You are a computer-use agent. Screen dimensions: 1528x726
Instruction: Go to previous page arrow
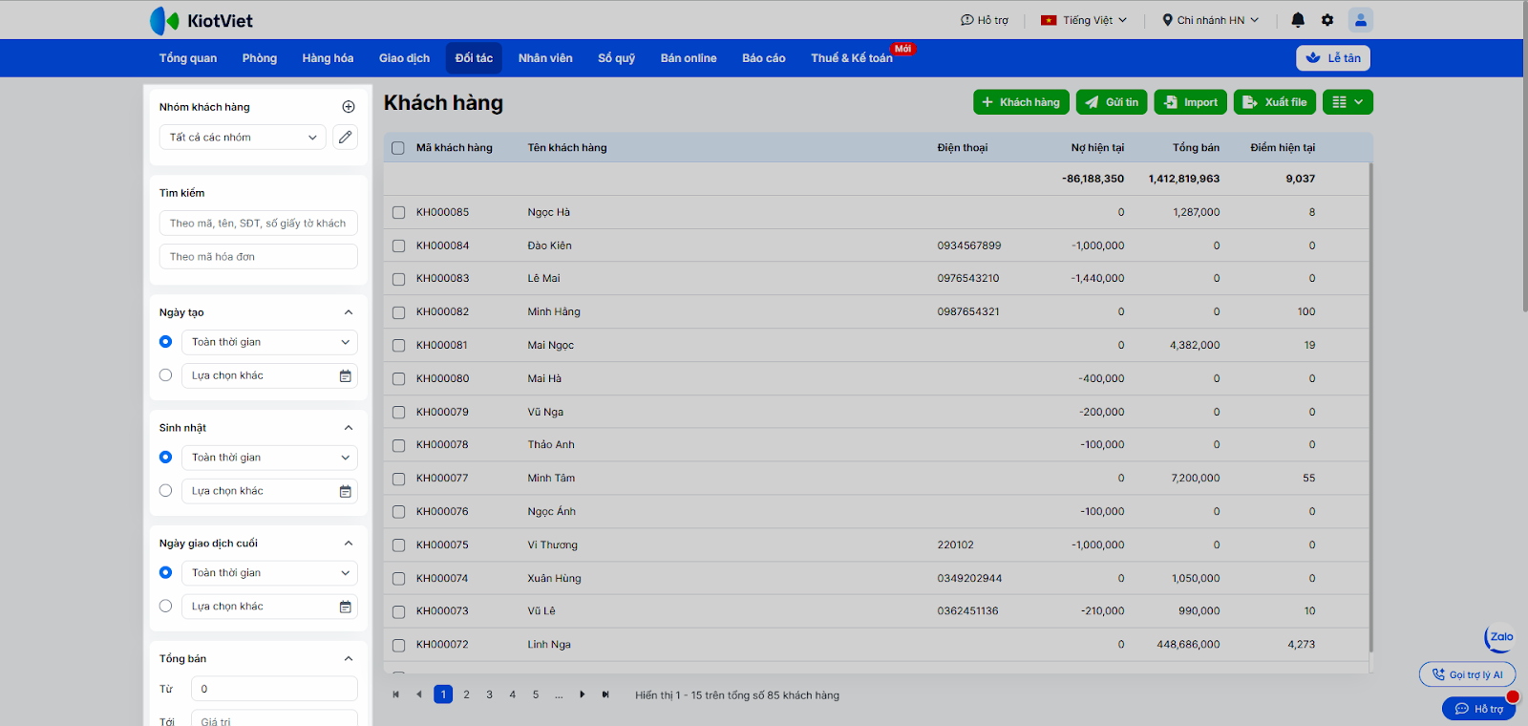419,694
